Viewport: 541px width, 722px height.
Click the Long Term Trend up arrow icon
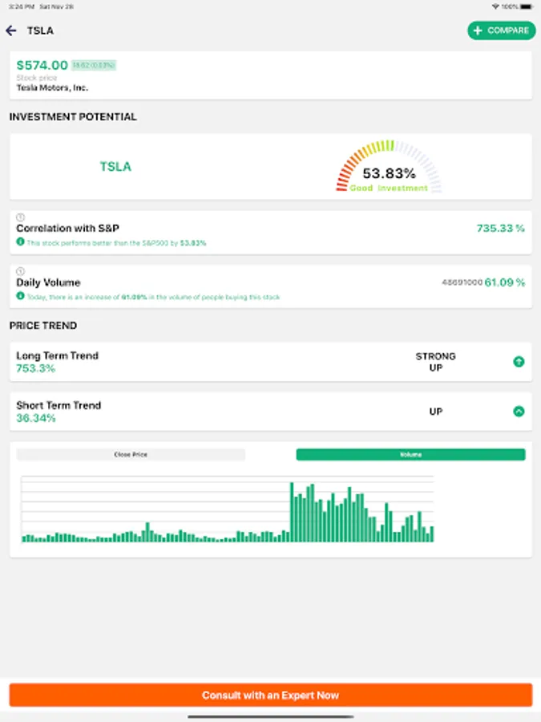[519, 362]
